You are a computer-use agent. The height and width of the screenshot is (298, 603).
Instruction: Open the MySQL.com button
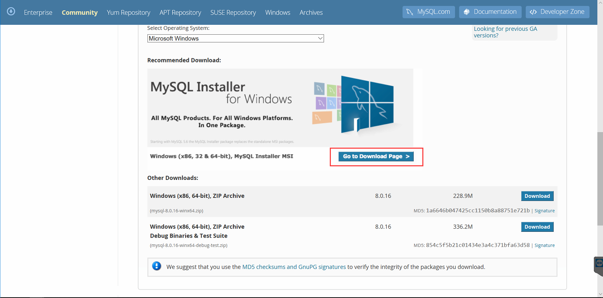(x=429, y=12)
